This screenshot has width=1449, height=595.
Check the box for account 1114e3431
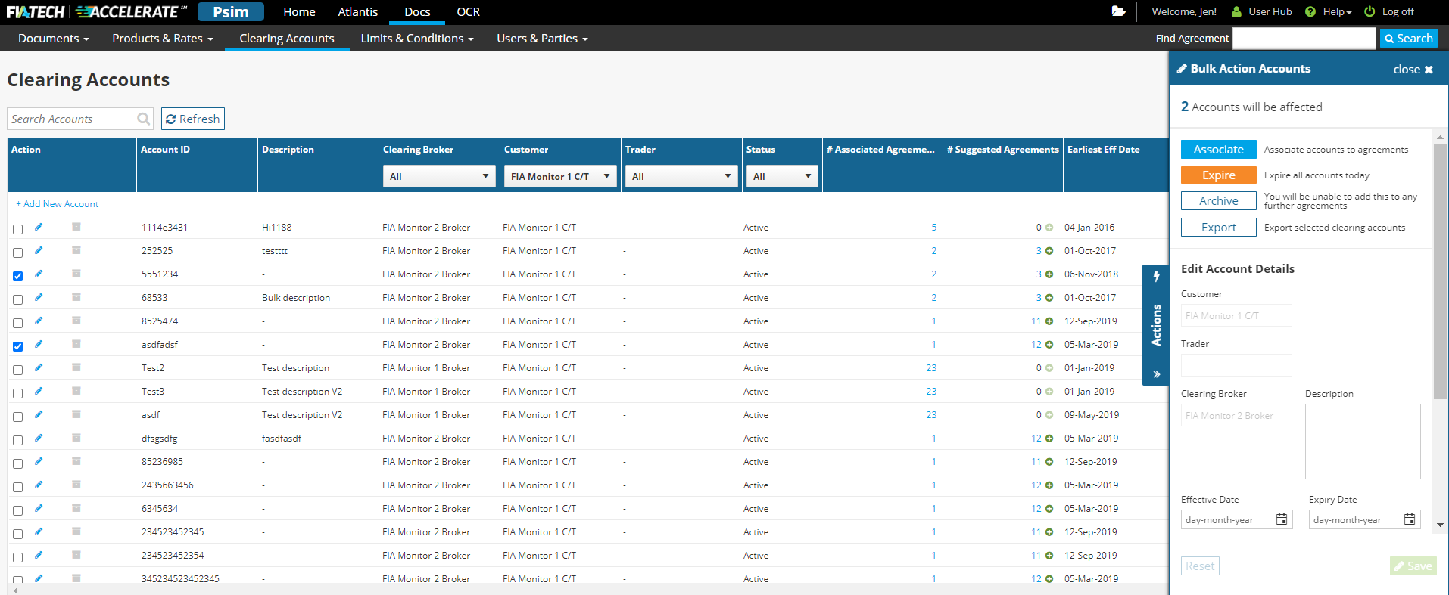tap(18, 229)
